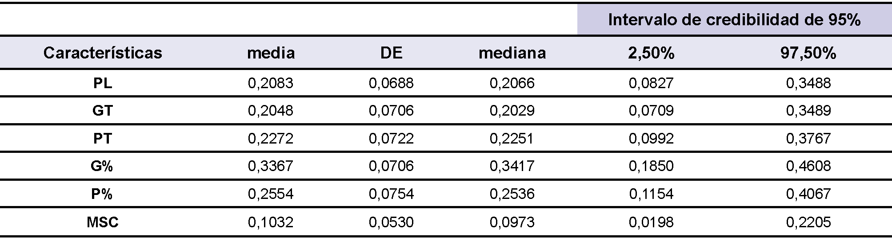Click the PL media value 0,2083
The width and height of the screenshot is (892, 245).
(271, 83)
